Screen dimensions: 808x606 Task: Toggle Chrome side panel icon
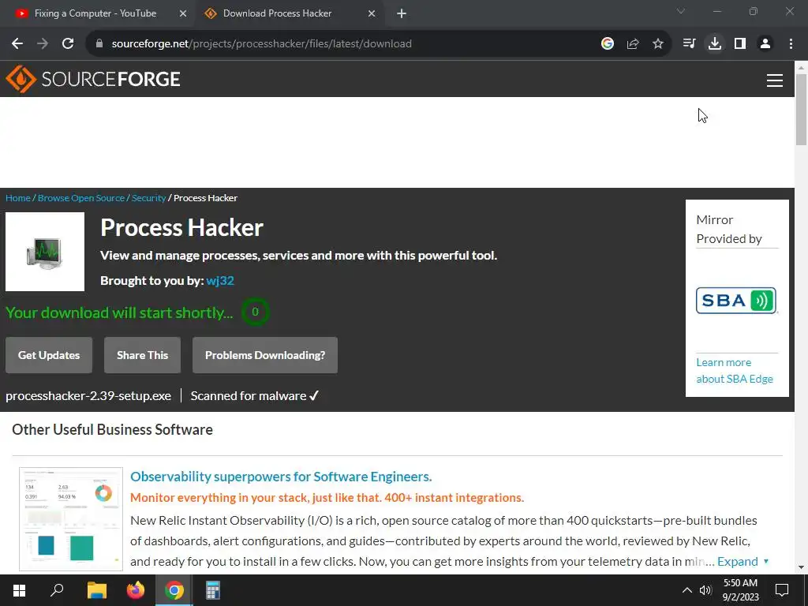[740, 44]
